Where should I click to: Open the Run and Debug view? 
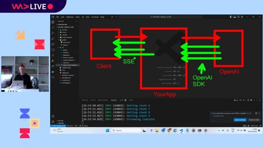click(53, 39)
